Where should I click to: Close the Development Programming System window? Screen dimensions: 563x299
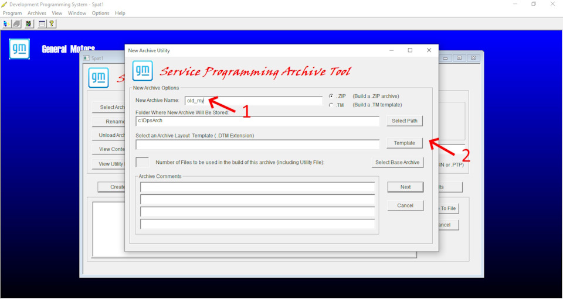click(553, 4)
